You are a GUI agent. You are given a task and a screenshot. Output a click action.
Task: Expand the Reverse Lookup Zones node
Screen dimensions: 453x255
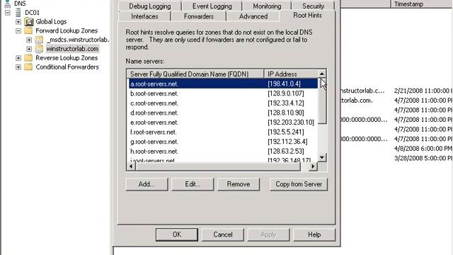[x=18, y=58]
